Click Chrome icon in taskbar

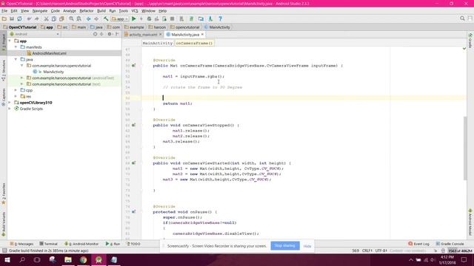click(83, 259)
